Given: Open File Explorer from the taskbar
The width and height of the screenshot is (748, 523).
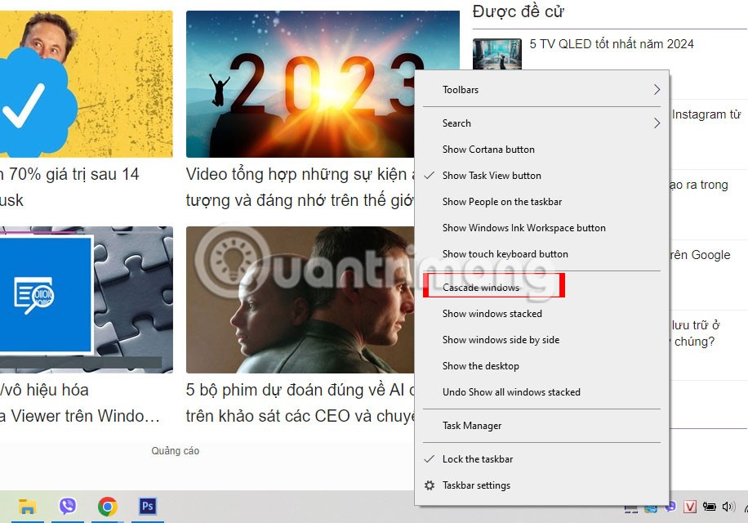Looking at the screenshot, I should (27, 507).
